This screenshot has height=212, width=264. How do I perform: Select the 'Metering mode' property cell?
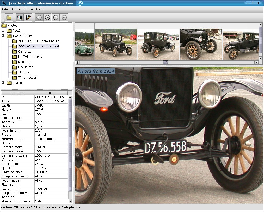click(18, 139)
